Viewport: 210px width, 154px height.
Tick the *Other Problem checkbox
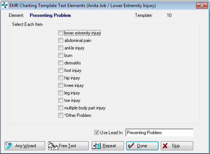click(x=60, y=115)
